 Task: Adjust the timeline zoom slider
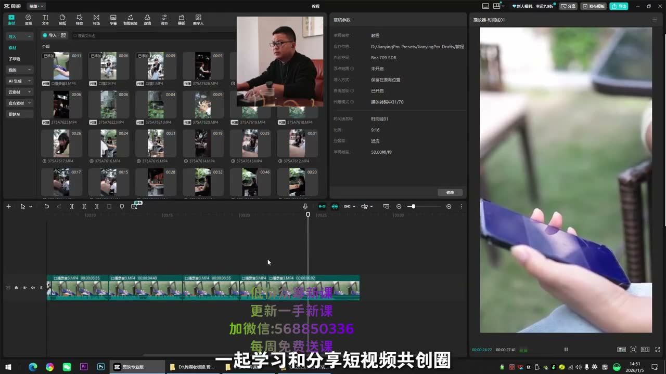[425, 206]
